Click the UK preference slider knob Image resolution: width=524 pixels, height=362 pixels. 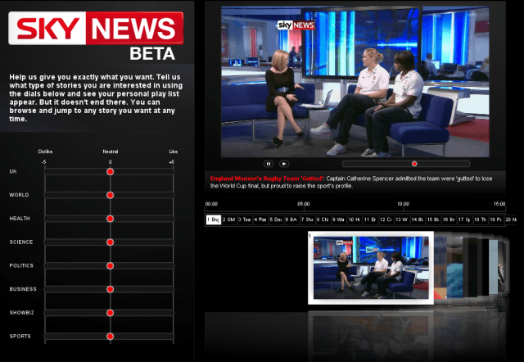pos(110,171)
